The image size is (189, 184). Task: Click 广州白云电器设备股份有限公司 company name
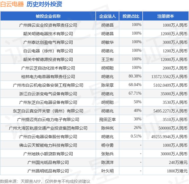tap(48, 137)
